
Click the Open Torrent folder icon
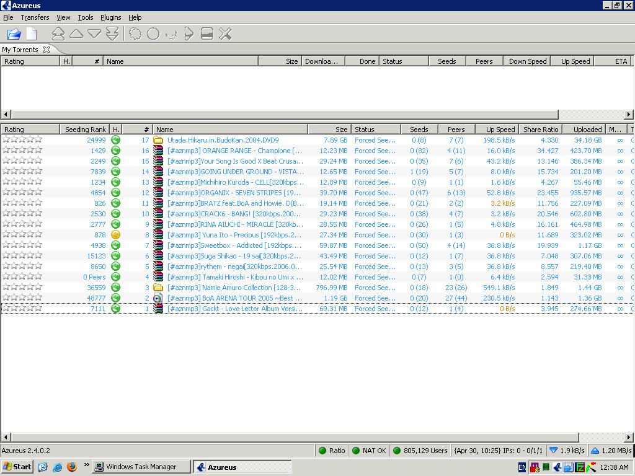tap(14, 34)
